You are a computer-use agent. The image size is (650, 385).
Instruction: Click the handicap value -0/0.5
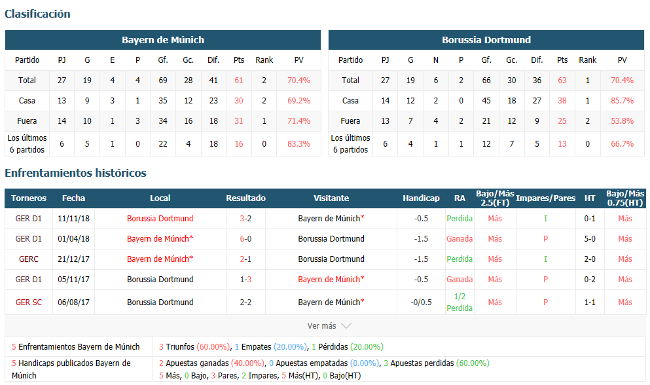pos(421,302)
